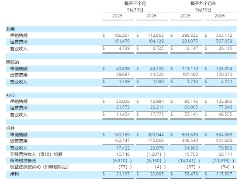Click the value 11,434
The height and width of the screenshot is (181, 242).
click(123, 115)
